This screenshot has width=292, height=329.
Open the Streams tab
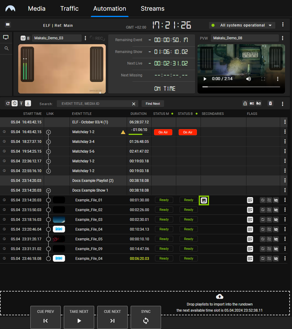pyautogui.click(x=153, y=9)
